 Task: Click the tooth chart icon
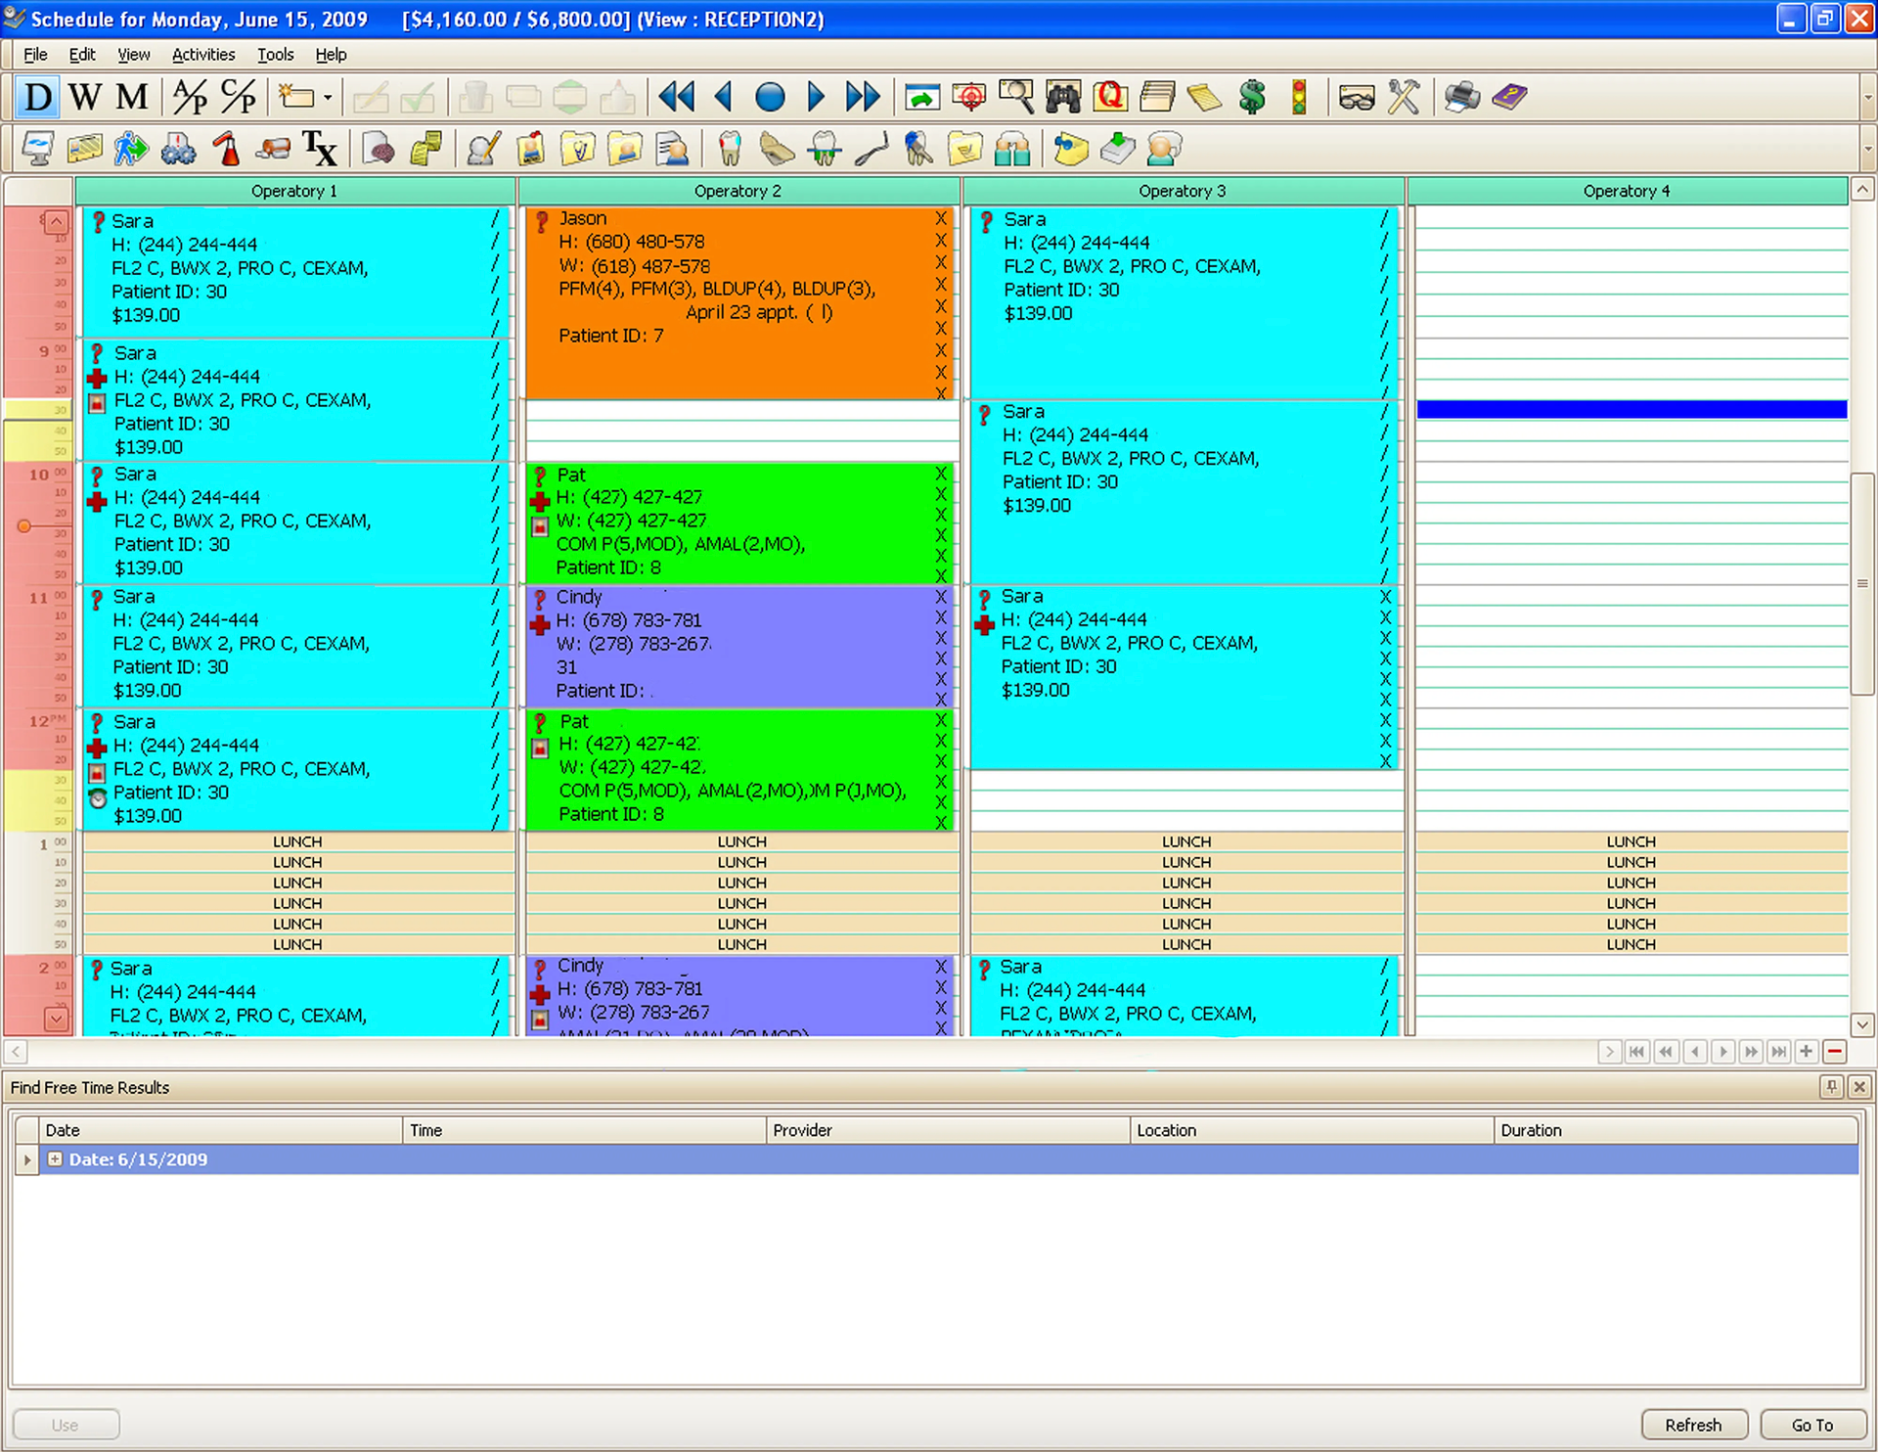(730, 149)
